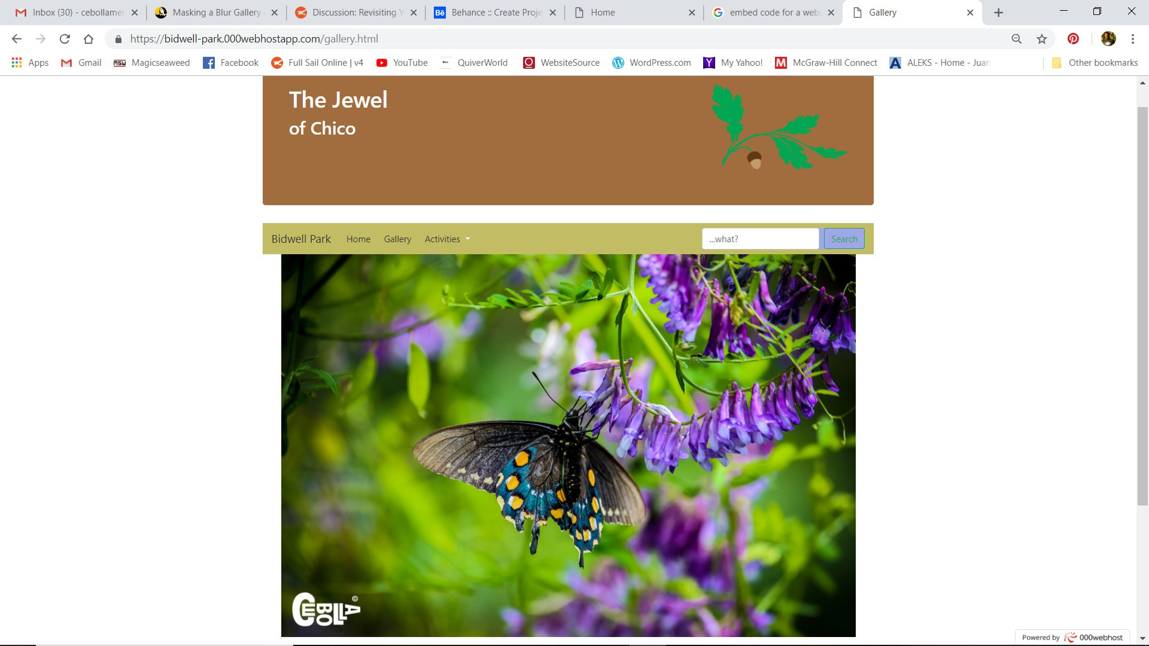Close the Masking a Blur Gallery tab
The height and width of the screenshot is (646, 1149).
pyautogui.click(x=273, y=13)
